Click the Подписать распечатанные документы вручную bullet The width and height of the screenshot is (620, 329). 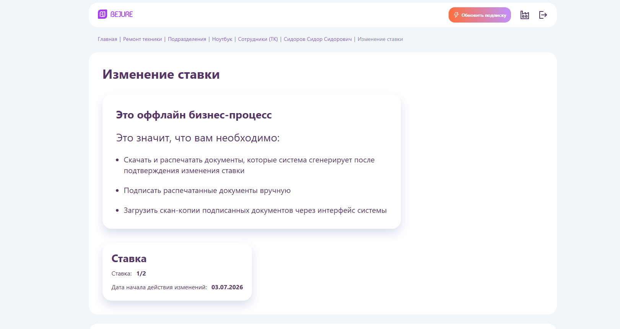[x=207, y=191]
